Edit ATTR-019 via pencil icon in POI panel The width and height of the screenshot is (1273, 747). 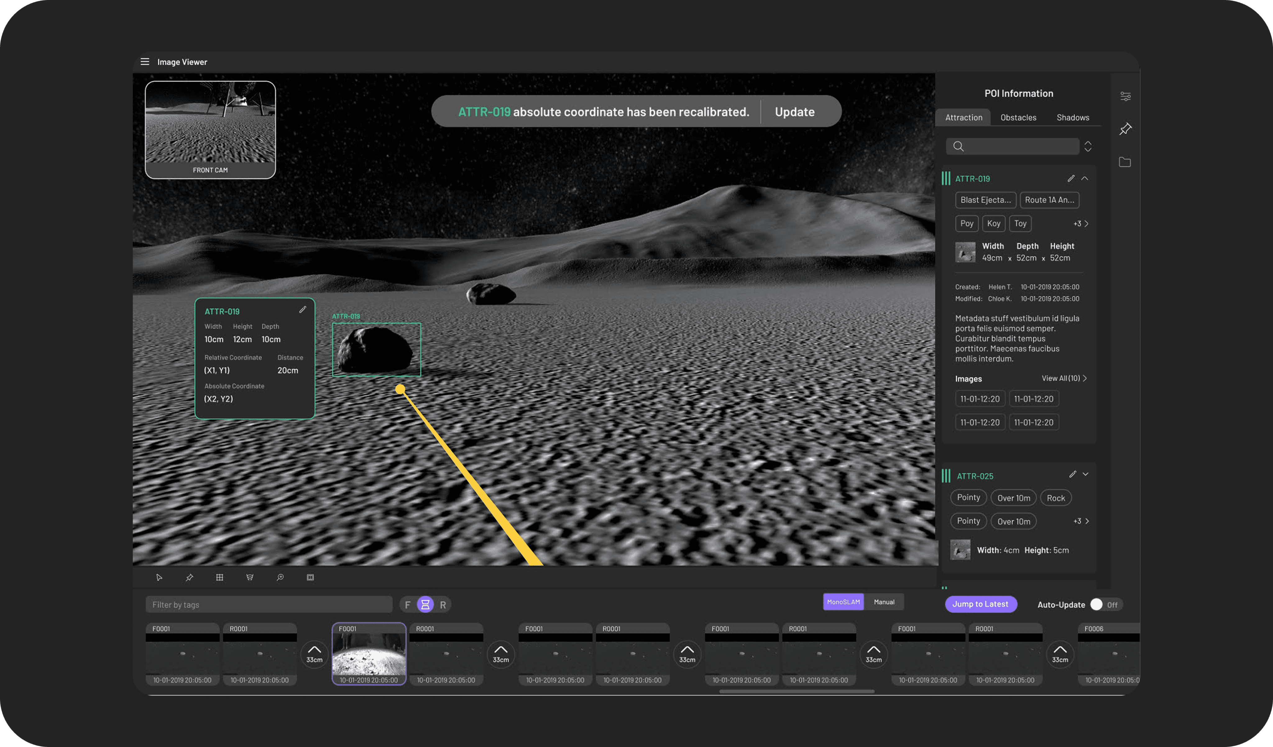(1070, 179)
